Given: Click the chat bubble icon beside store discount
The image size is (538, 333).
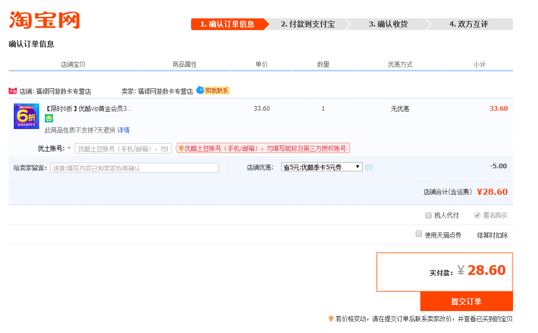Looking at the screenshot, I should click(x=369, y=168).
